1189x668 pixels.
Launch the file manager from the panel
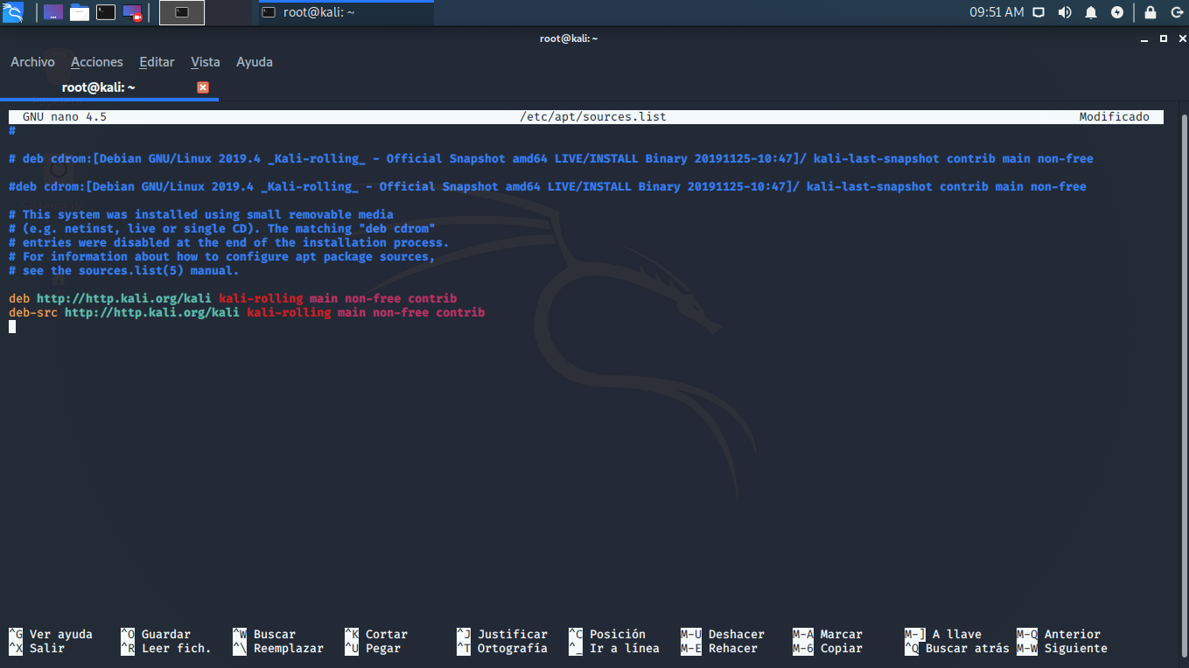coord(80,12)
